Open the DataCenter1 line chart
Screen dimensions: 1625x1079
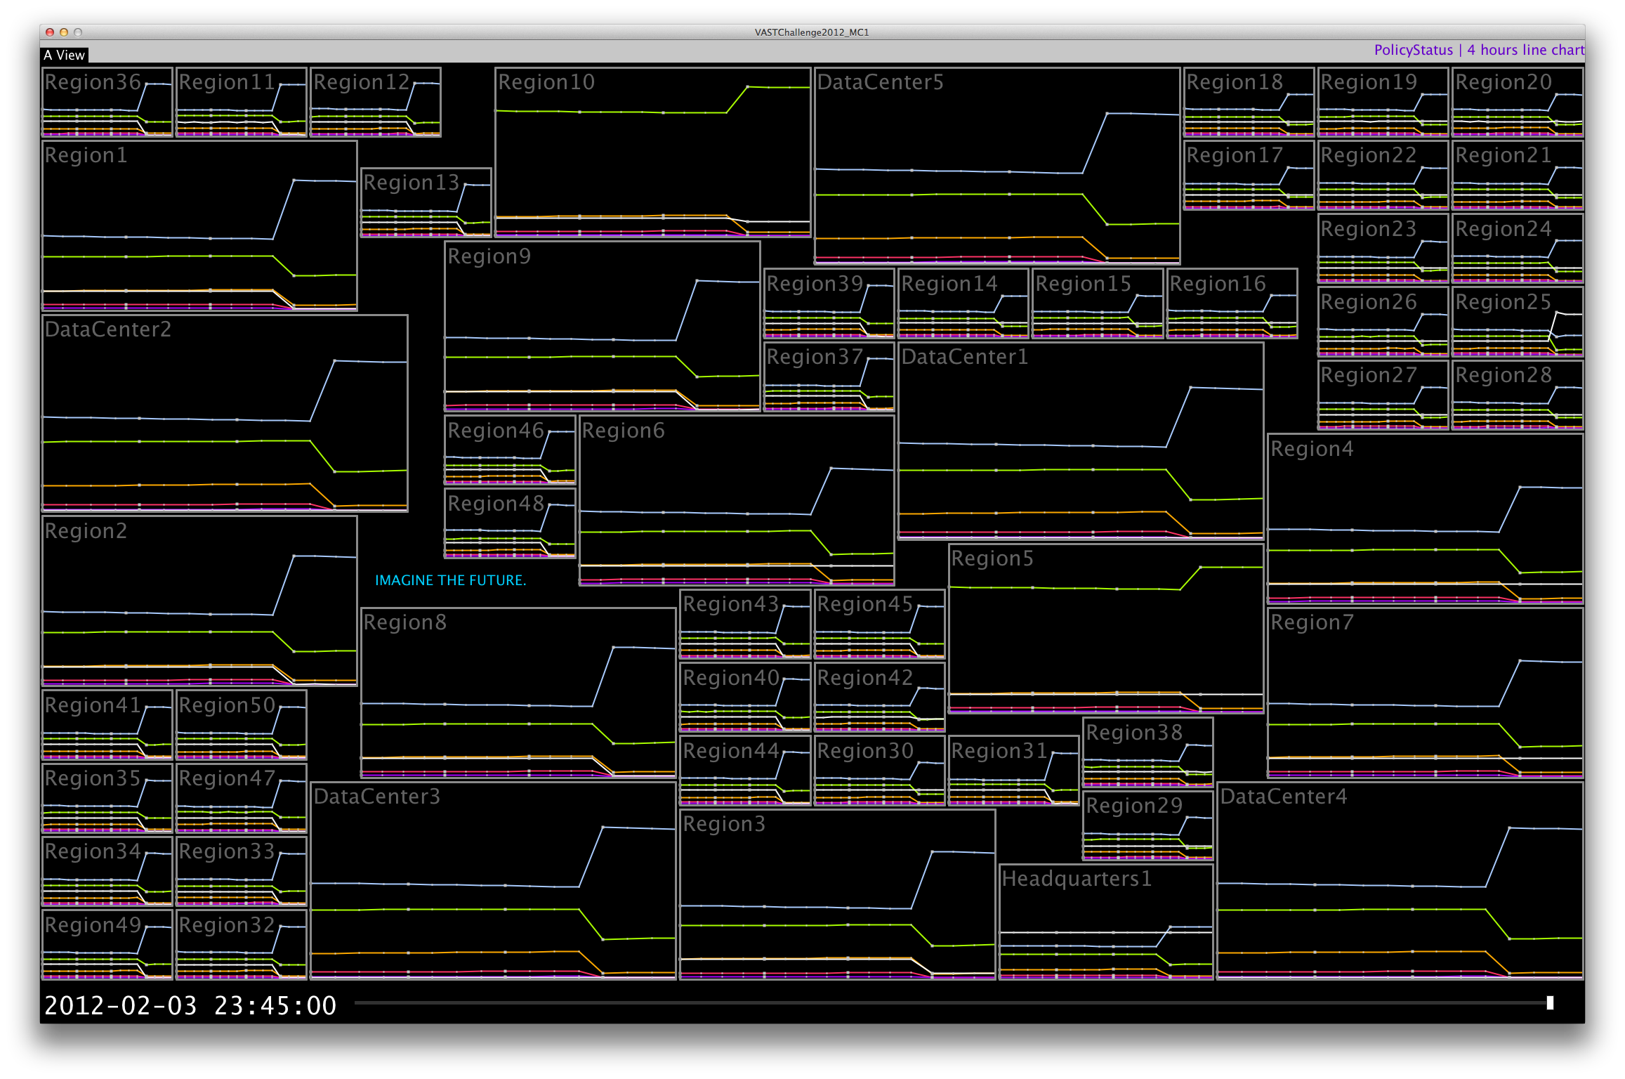[1081, 441]
